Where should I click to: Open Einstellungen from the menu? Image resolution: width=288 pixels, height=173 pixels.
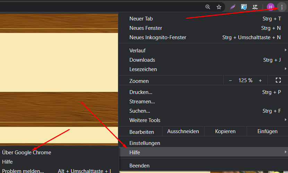pos(145,143)
